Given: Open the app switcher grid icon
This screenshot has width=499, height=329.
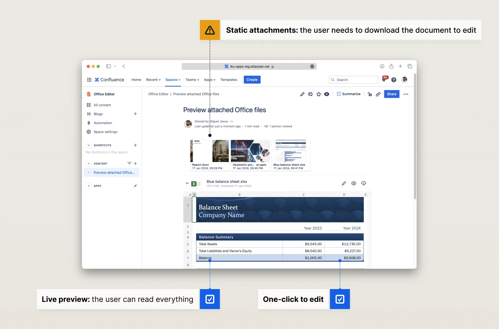Looking at the screenshot, I should pyautogui.click(x=89, y=80).
